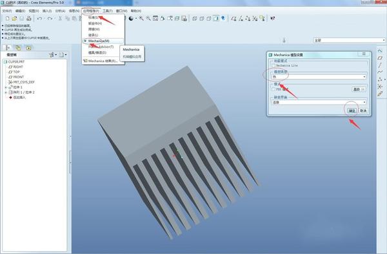The width and height of the screenshot is (387, 254).
Task: Click the 确定 confirm button in dialog
Action: coord(352,111)
